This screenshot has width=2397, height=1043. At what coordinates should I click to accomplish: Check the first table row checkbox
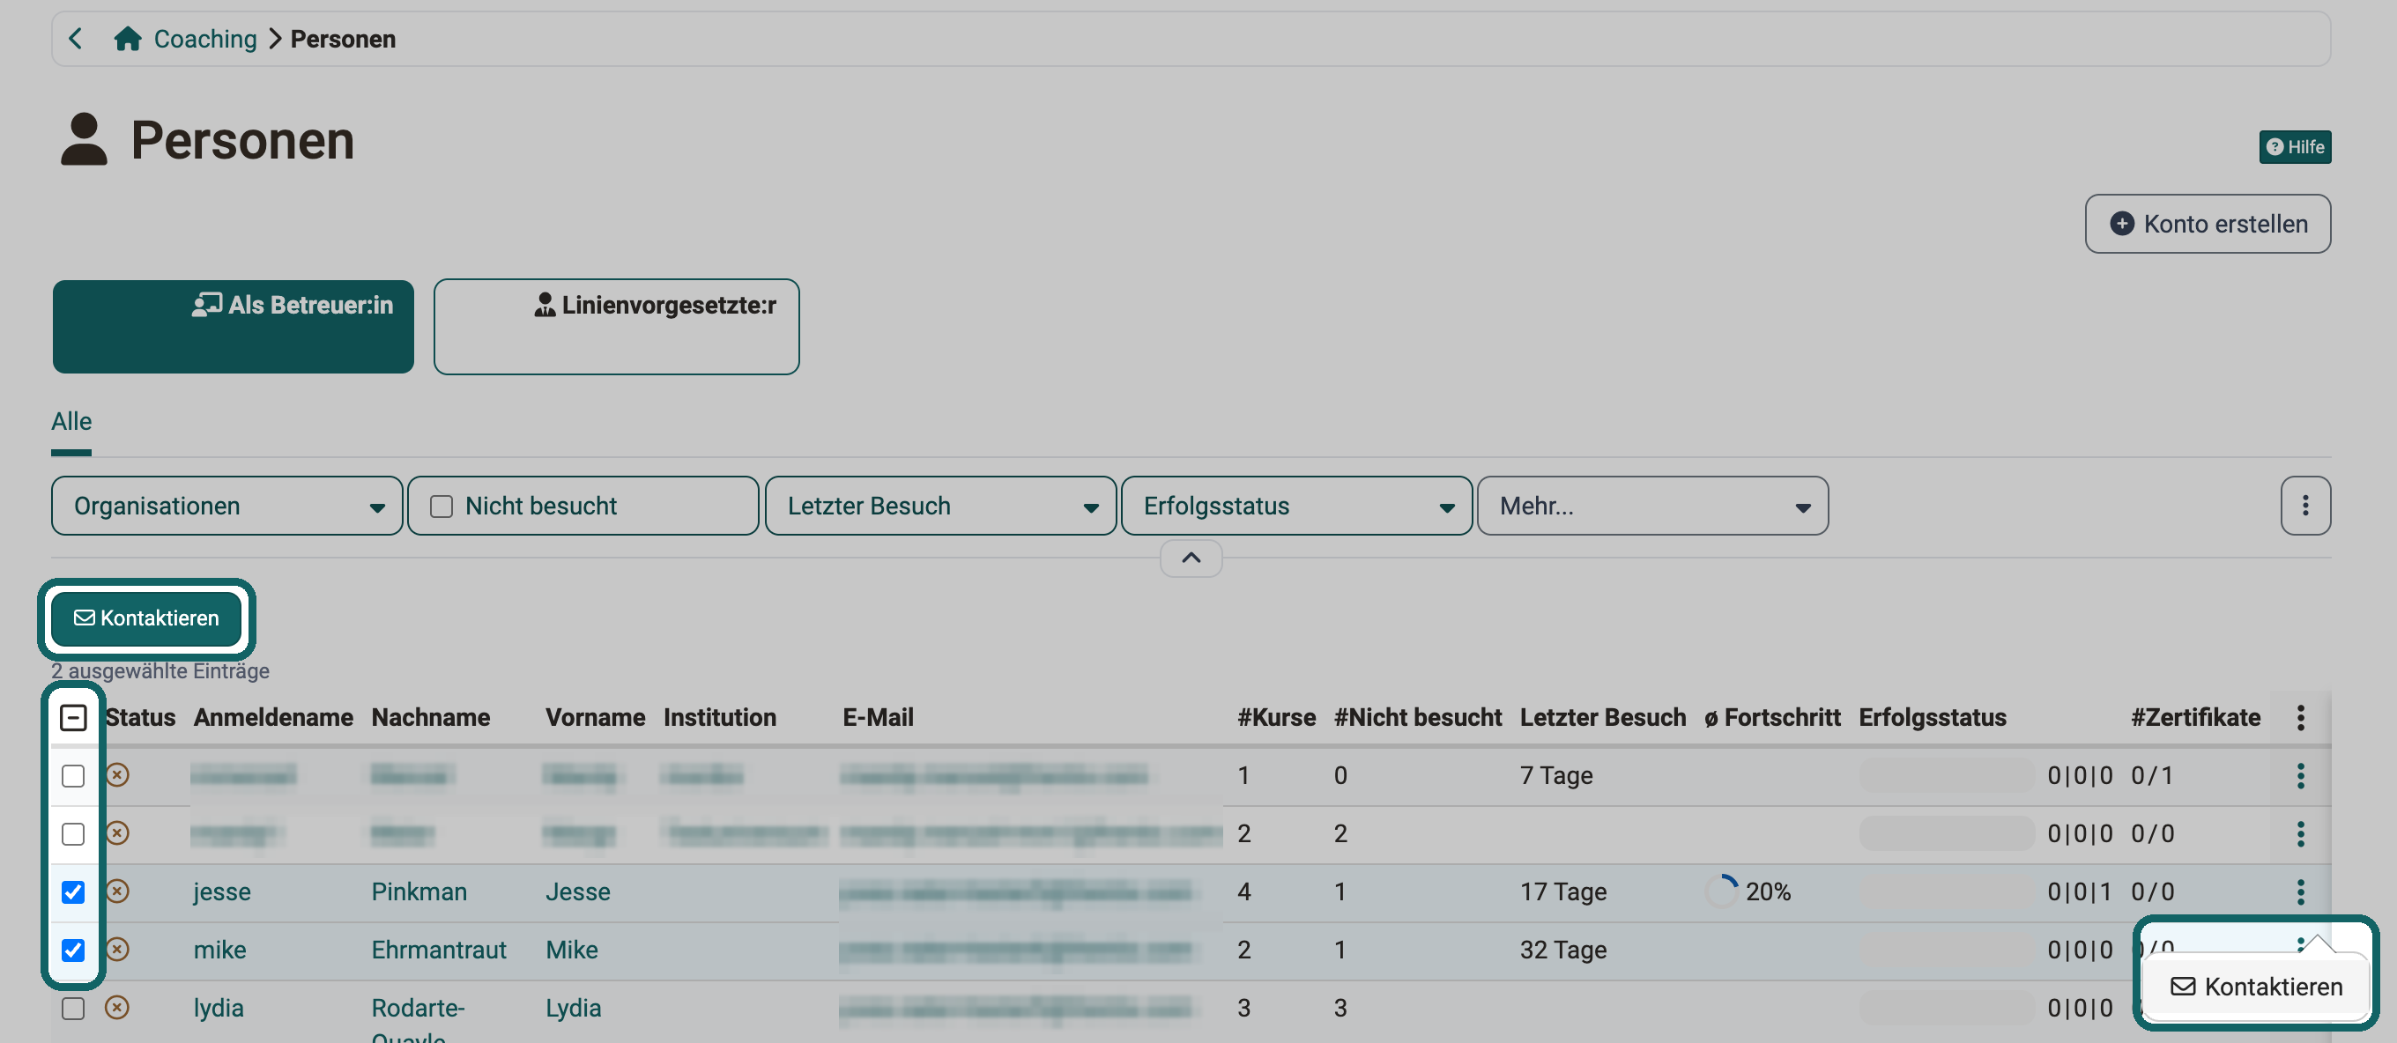(72, 775)
